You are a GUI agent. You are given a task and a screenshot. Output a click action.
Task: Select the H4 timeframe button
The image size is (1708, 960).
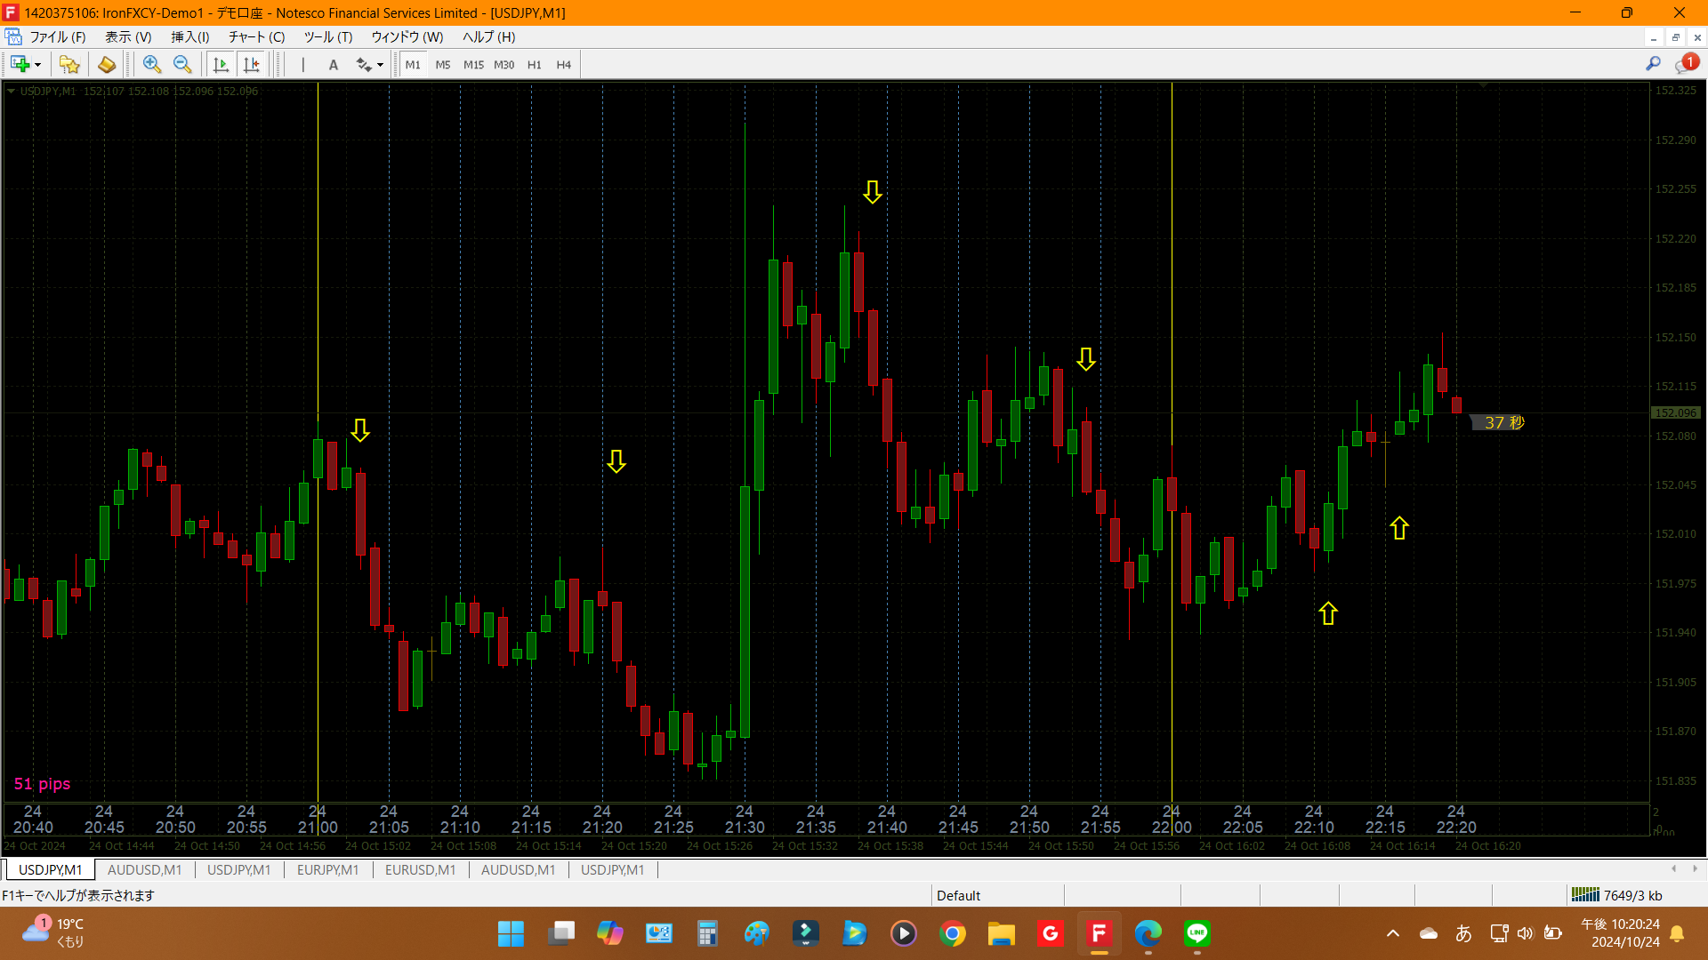click(563, 64)
